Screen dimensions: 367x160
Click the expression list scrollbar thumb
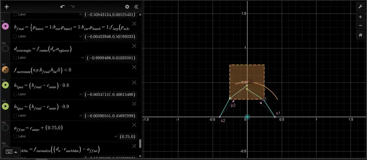(x=140, y=144)
